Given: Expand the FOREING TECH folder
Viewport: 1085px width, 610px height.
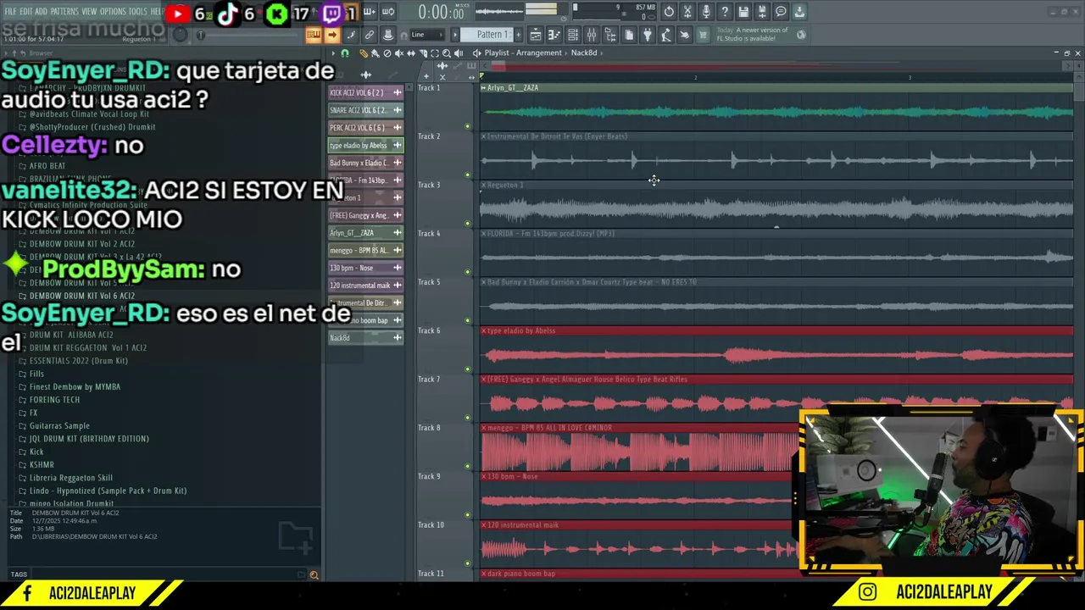Looking at the screenshot, I should pyautogui.click(x=54, y=400).
